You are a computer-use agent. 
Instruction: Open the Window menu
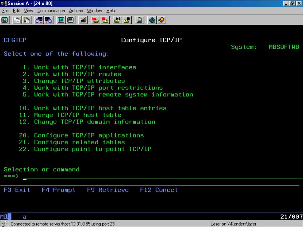pos(94,11)
